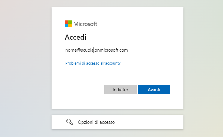The image size is (223, 137).
Task: Continue with the Avanti button
Action: [154, 90]
